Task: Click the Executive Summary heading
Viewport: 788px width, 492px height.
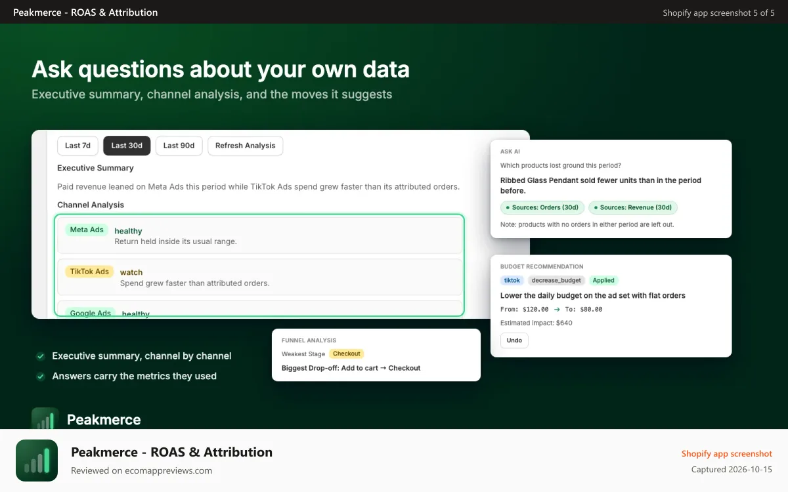Action: pyautogui.click(x=95, y=168)
